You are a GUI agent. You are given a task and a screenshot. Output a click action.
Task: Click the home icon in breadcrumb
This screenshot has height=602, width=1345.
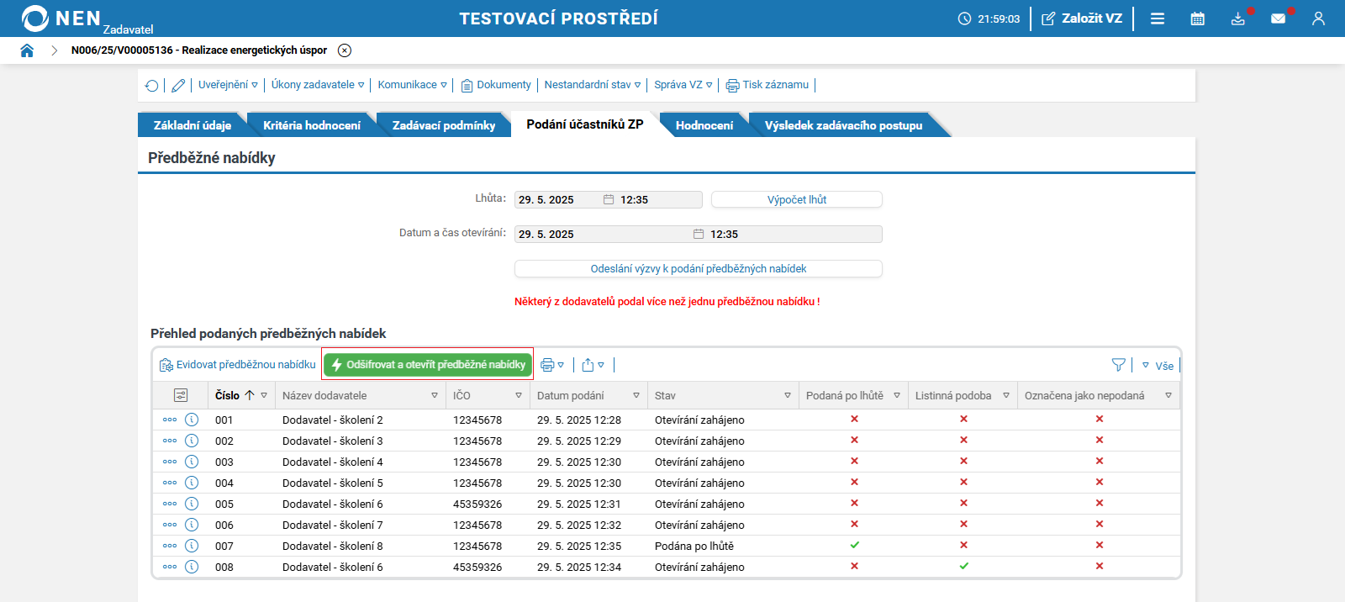pyautogui.click(x=27, y=50)
